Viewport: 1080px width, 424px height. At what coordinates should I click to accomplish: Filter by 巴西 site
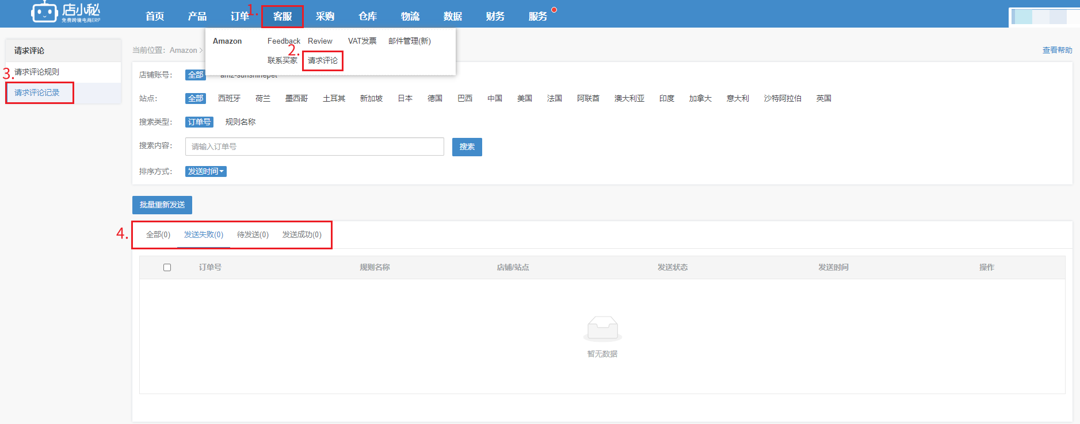pyautogui.click(x=465, y=98)
